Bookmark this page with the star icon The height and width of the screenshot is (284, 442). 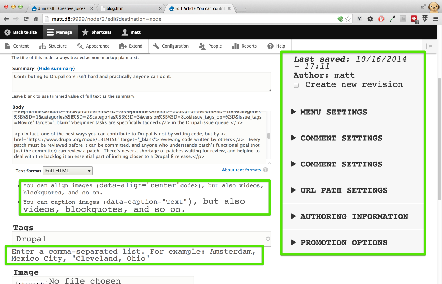[x=348, y=19]
